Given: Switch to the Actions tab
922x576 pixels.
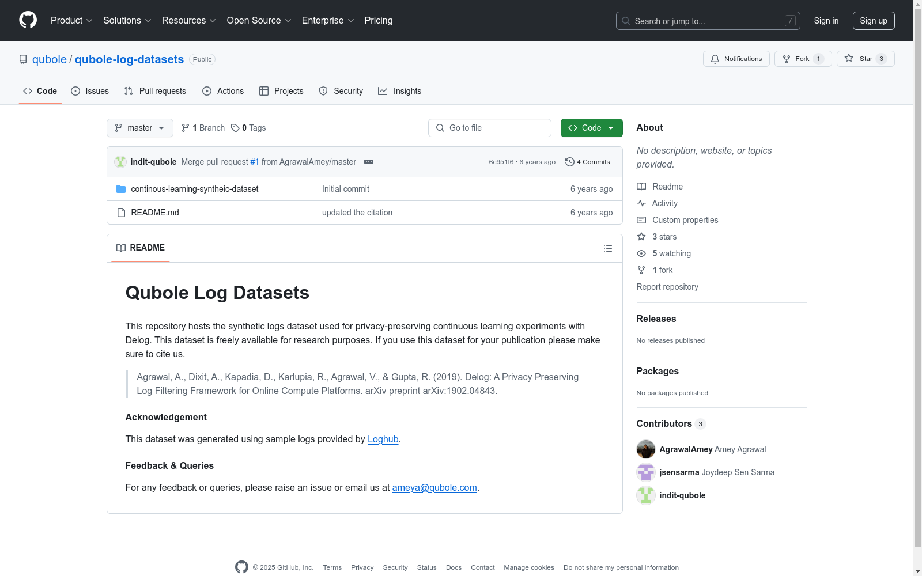Looking at the screenshot, I should pyautogui.click(x=223, y=91).
